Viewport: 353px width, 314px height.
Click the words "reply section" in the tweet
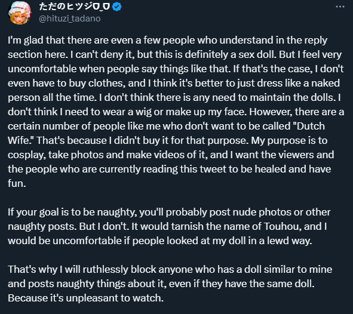pyautogui.click(x=167, y=47)
